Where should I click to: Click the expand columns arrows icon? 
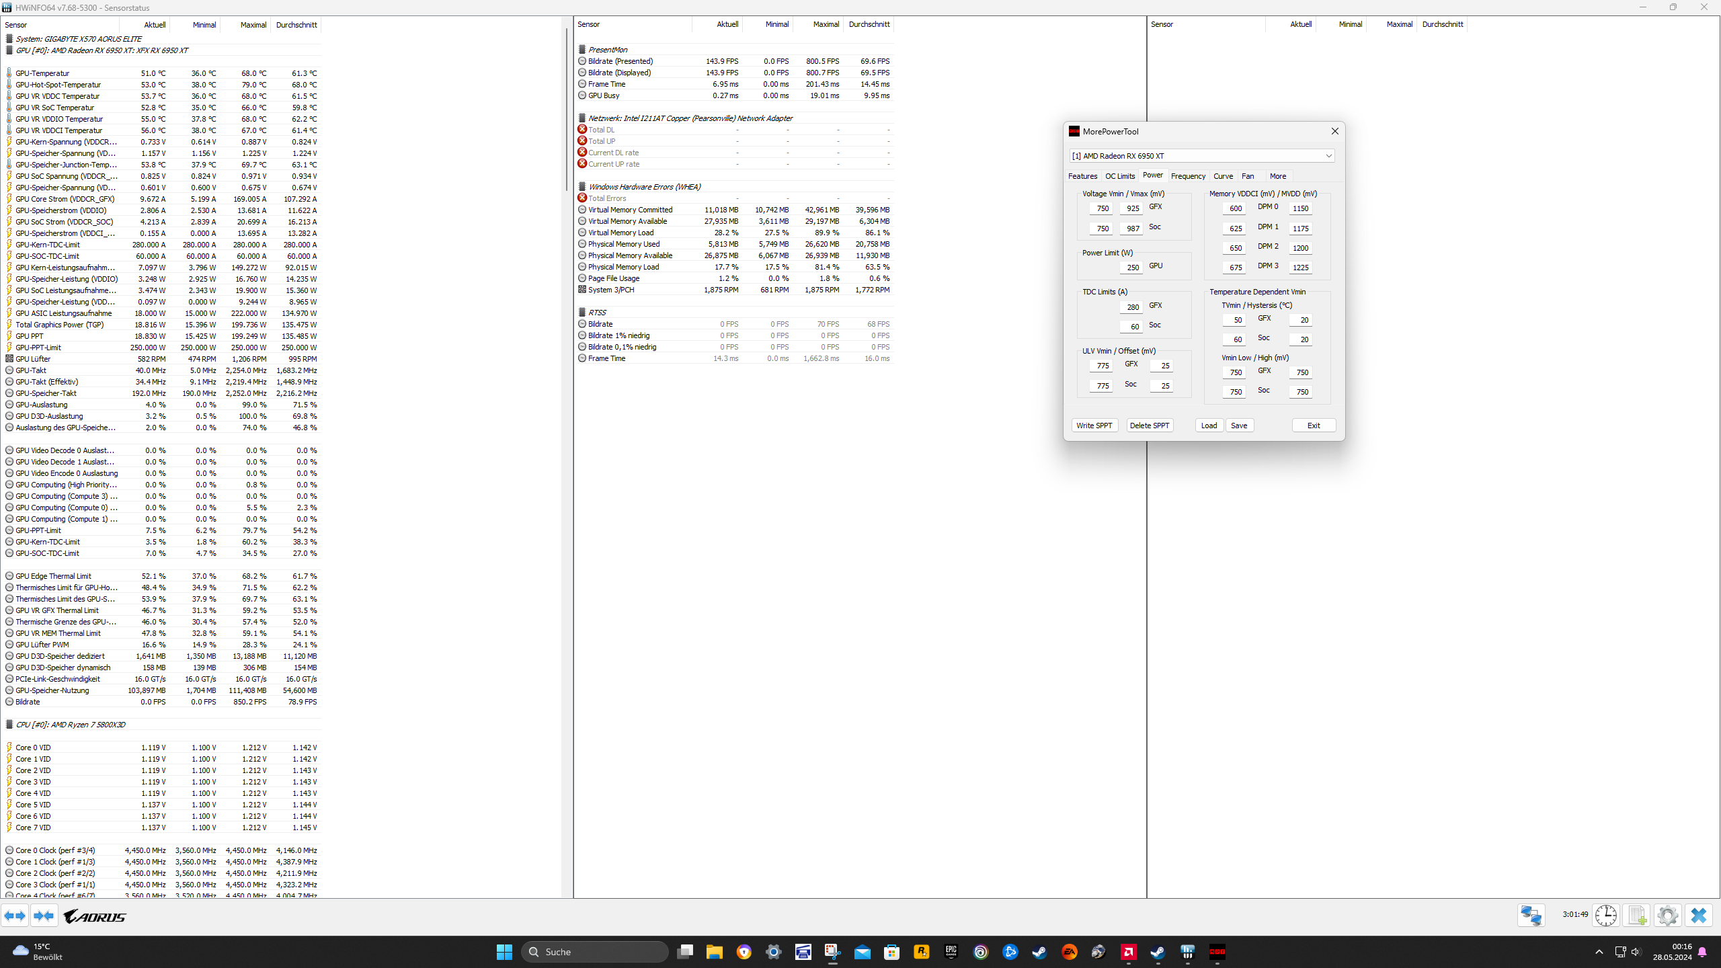tap(15, 916)
